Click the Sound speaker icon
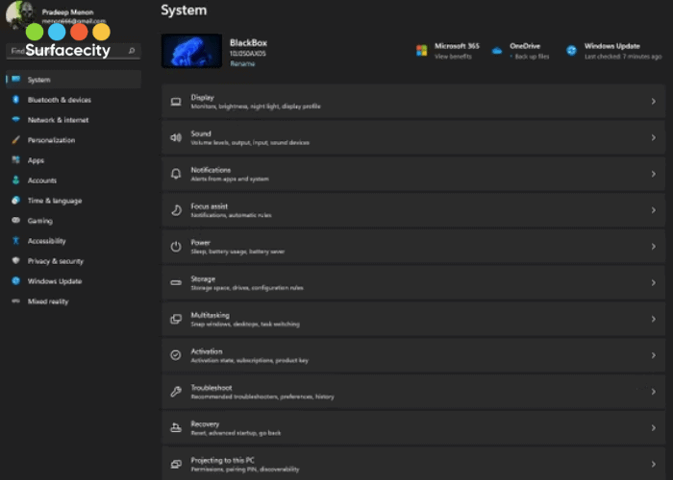 176,137
